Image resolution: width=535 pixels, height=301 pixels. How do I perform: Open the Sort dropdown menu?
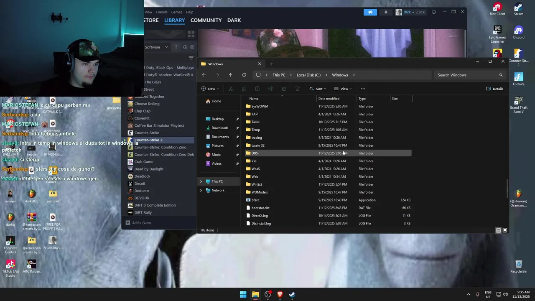(x=318, y=89)
